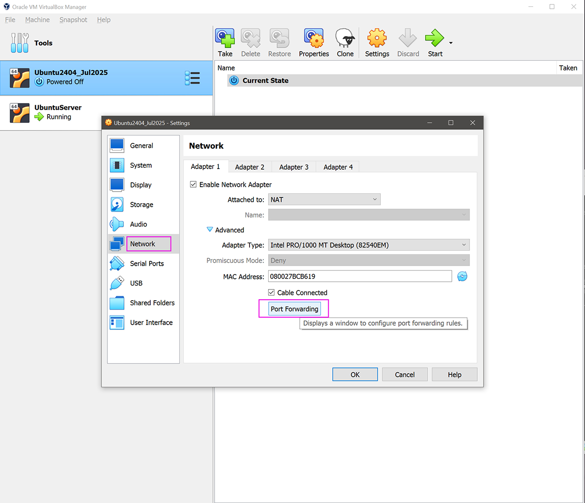Select the Shared Folders settings icon
Screen dimensions: 585x503
click(x=117, y=303)
